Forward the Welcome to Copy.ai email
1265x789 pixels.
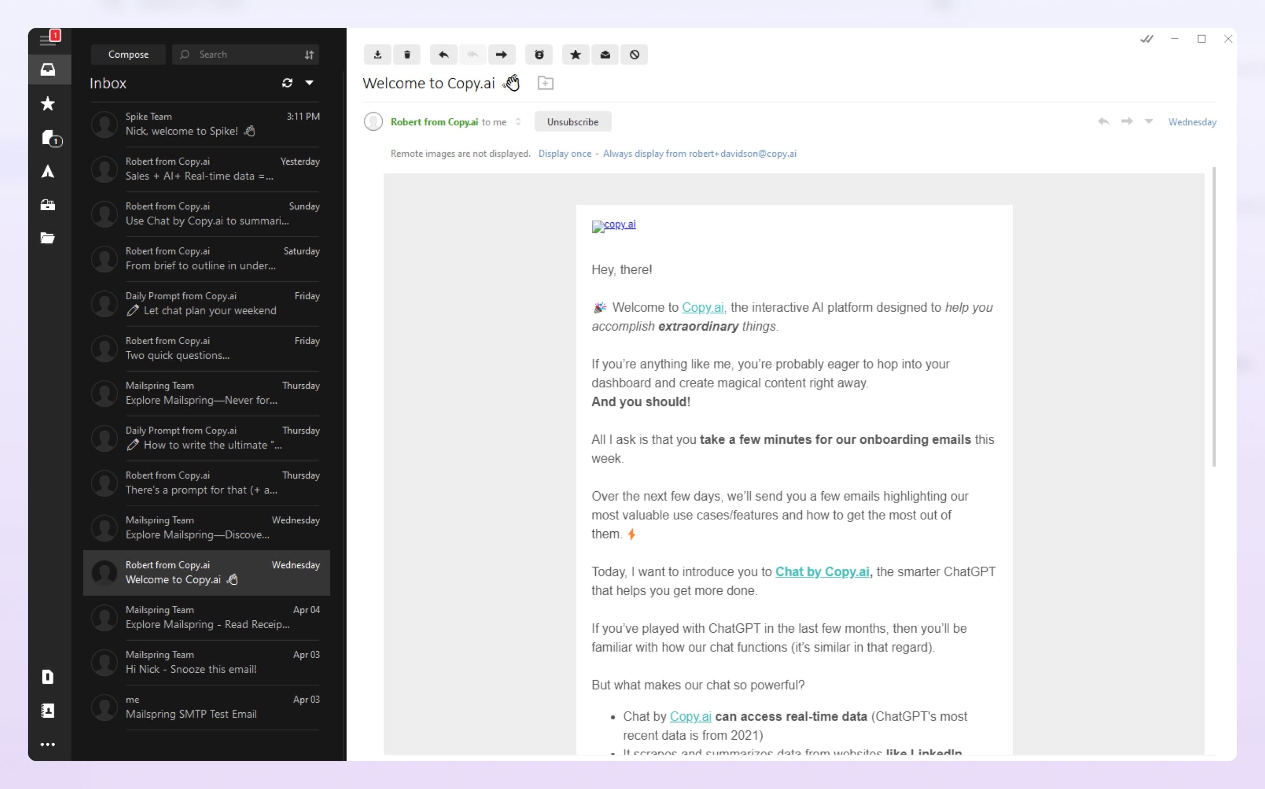click(501, 54)
